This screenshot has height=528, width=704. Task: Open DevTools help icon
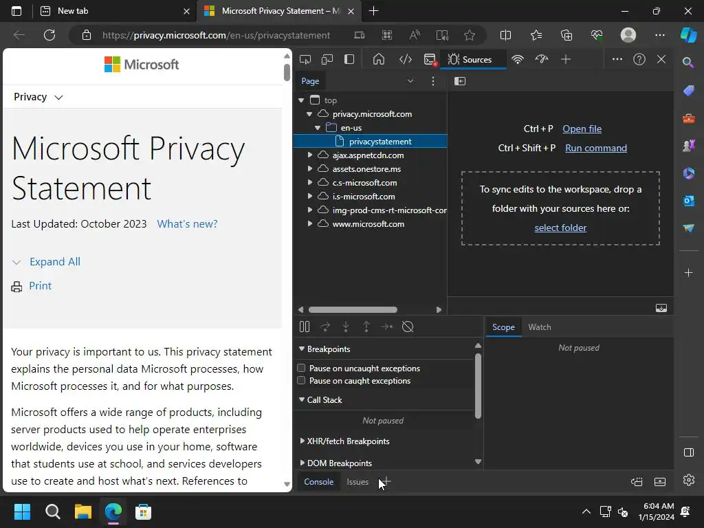point(639,59)
